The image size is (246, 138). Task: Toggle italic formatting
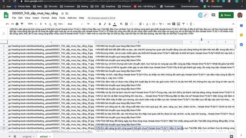[105, 24]
